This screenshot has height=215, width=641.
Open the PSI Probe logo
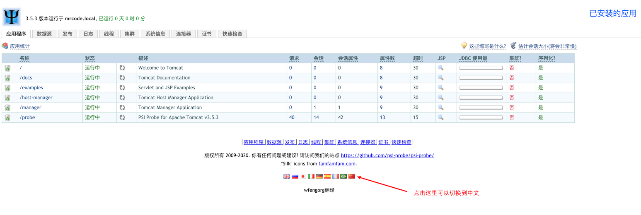pos(12,17)
